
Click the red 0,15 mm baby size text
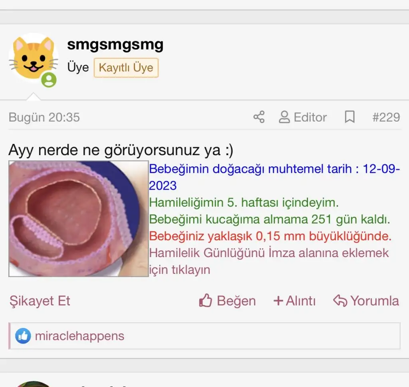click(x=270, y=236)
